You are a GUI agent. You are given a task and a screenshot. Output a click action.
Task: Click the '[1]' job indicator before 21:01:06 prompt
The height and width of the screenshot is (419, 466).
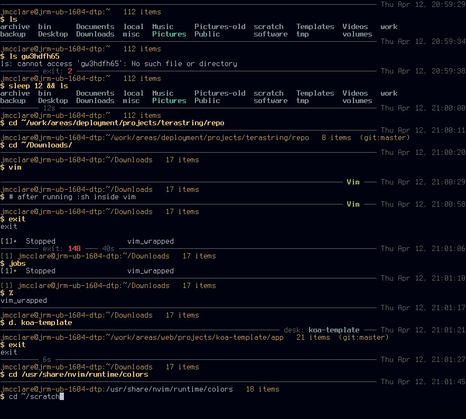tap(6, 256)
